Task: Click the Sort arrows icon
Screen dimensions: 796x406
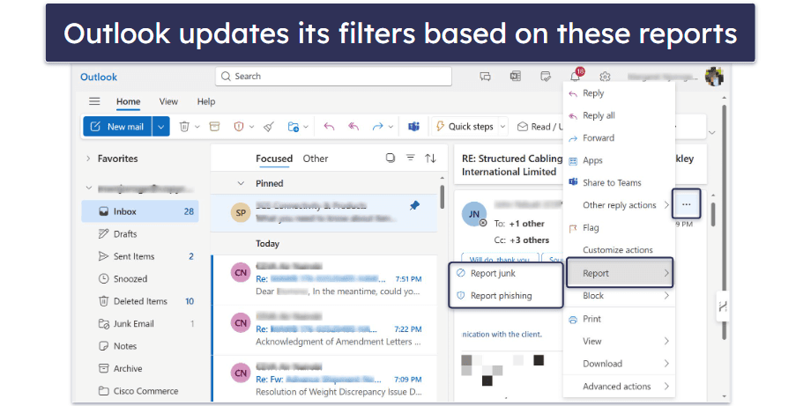Action: 430,158
